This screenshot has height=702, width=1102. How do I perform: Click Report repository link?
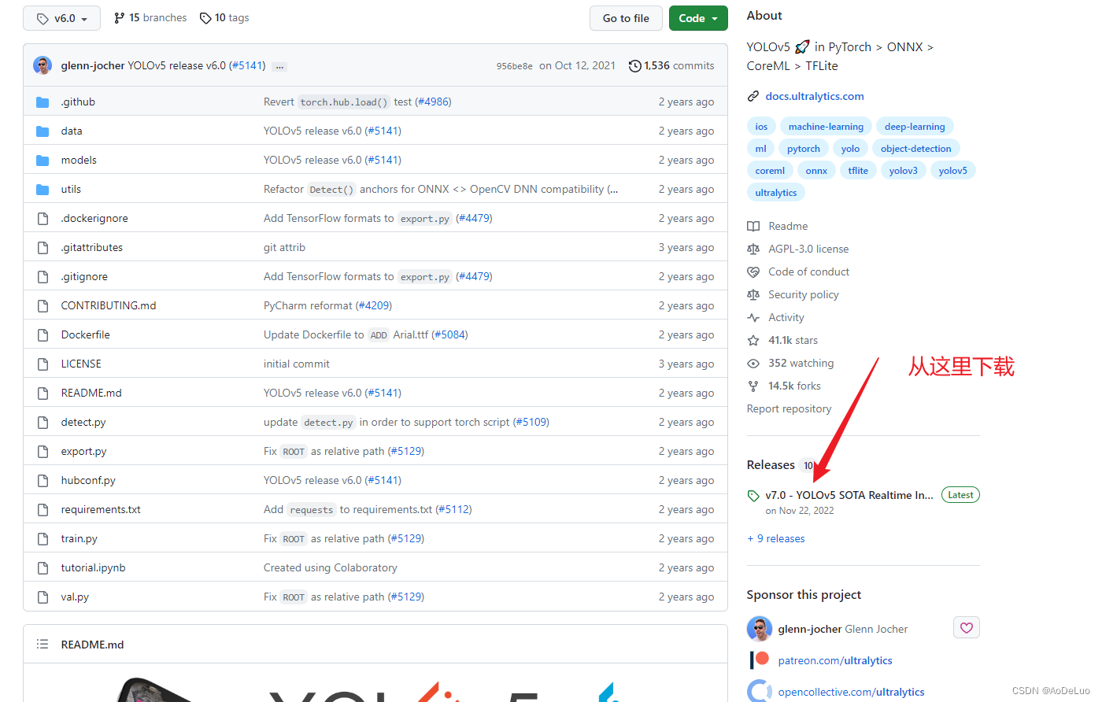(x=789, y=408)
